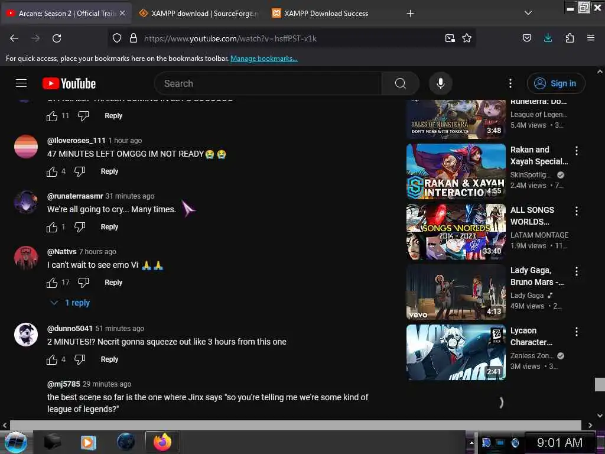605x454 pixels.
Task: Reload the current page
Action: (x=57, y=38)
